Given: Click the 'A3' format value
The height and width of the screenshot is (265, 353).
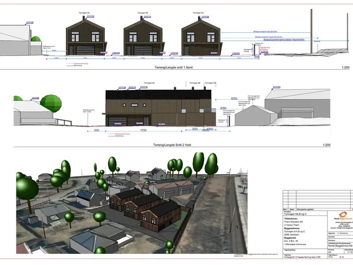Looking at the screenshot, I should pos(330,252).
